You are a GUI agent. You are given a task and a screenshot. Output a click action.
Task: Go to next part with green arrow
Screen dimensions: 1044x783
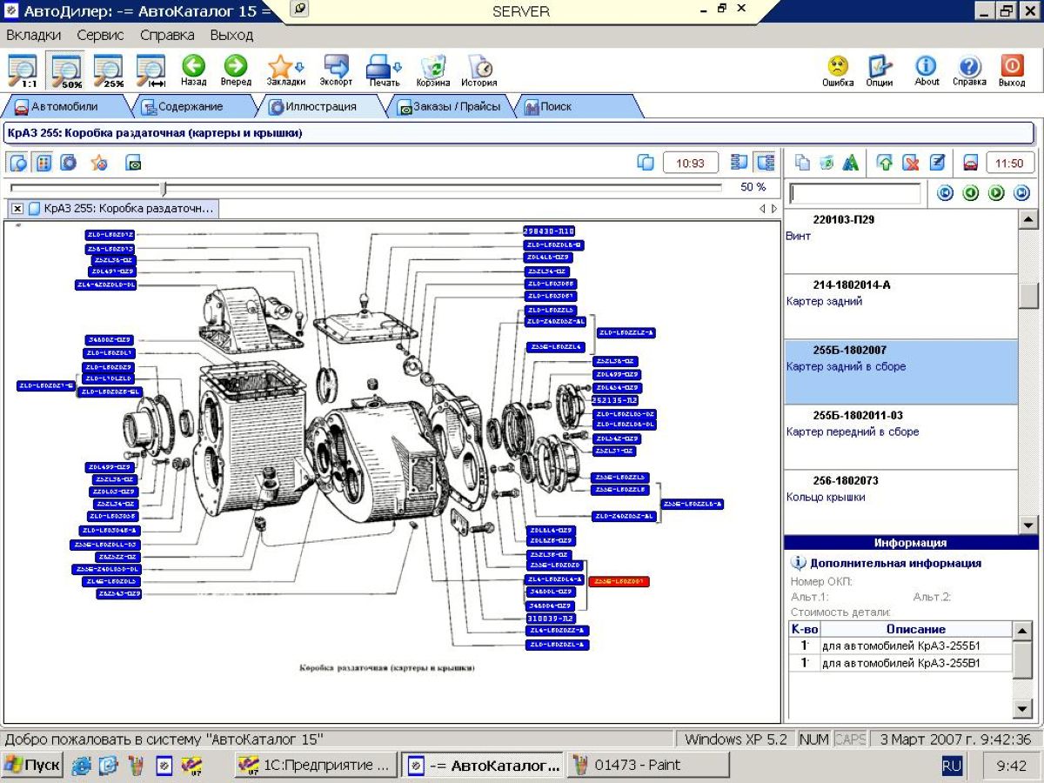click(x=996, y=193)
